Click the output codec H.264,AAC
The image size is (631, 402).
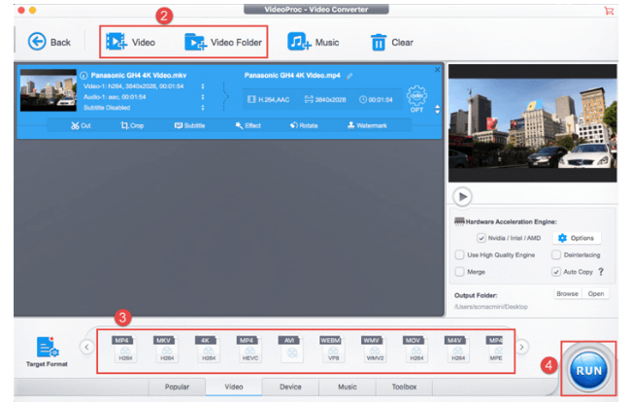tap(268, 99)
